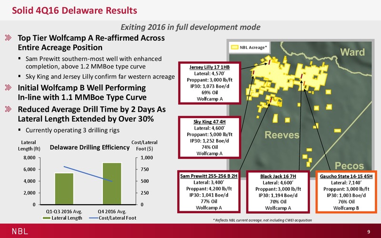
Task: Click the Pecos county label on map
Action: 349,166
